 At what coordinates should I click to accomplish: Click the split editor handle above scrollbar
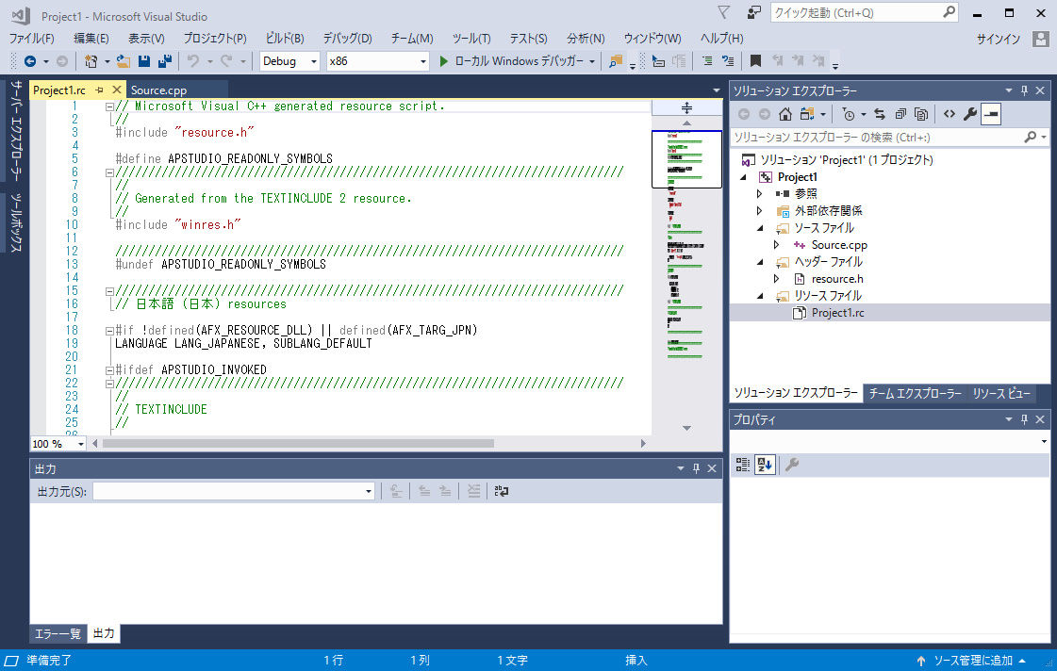[687, 107]
